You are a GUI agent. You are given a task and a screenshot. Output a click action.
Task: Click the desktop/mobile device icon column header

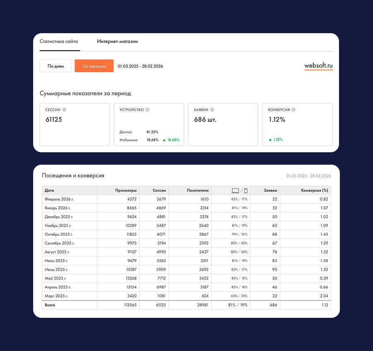click(240, 190)
